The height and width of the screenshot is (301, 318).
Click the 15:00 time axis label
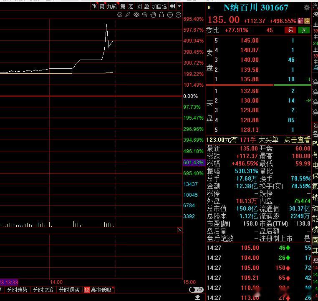(x=189, y=282)
